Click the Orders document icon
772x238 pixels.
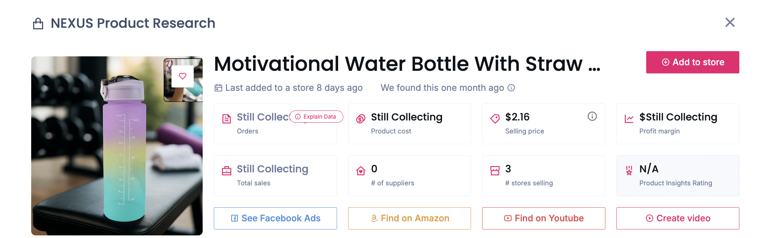click(227, 118)
